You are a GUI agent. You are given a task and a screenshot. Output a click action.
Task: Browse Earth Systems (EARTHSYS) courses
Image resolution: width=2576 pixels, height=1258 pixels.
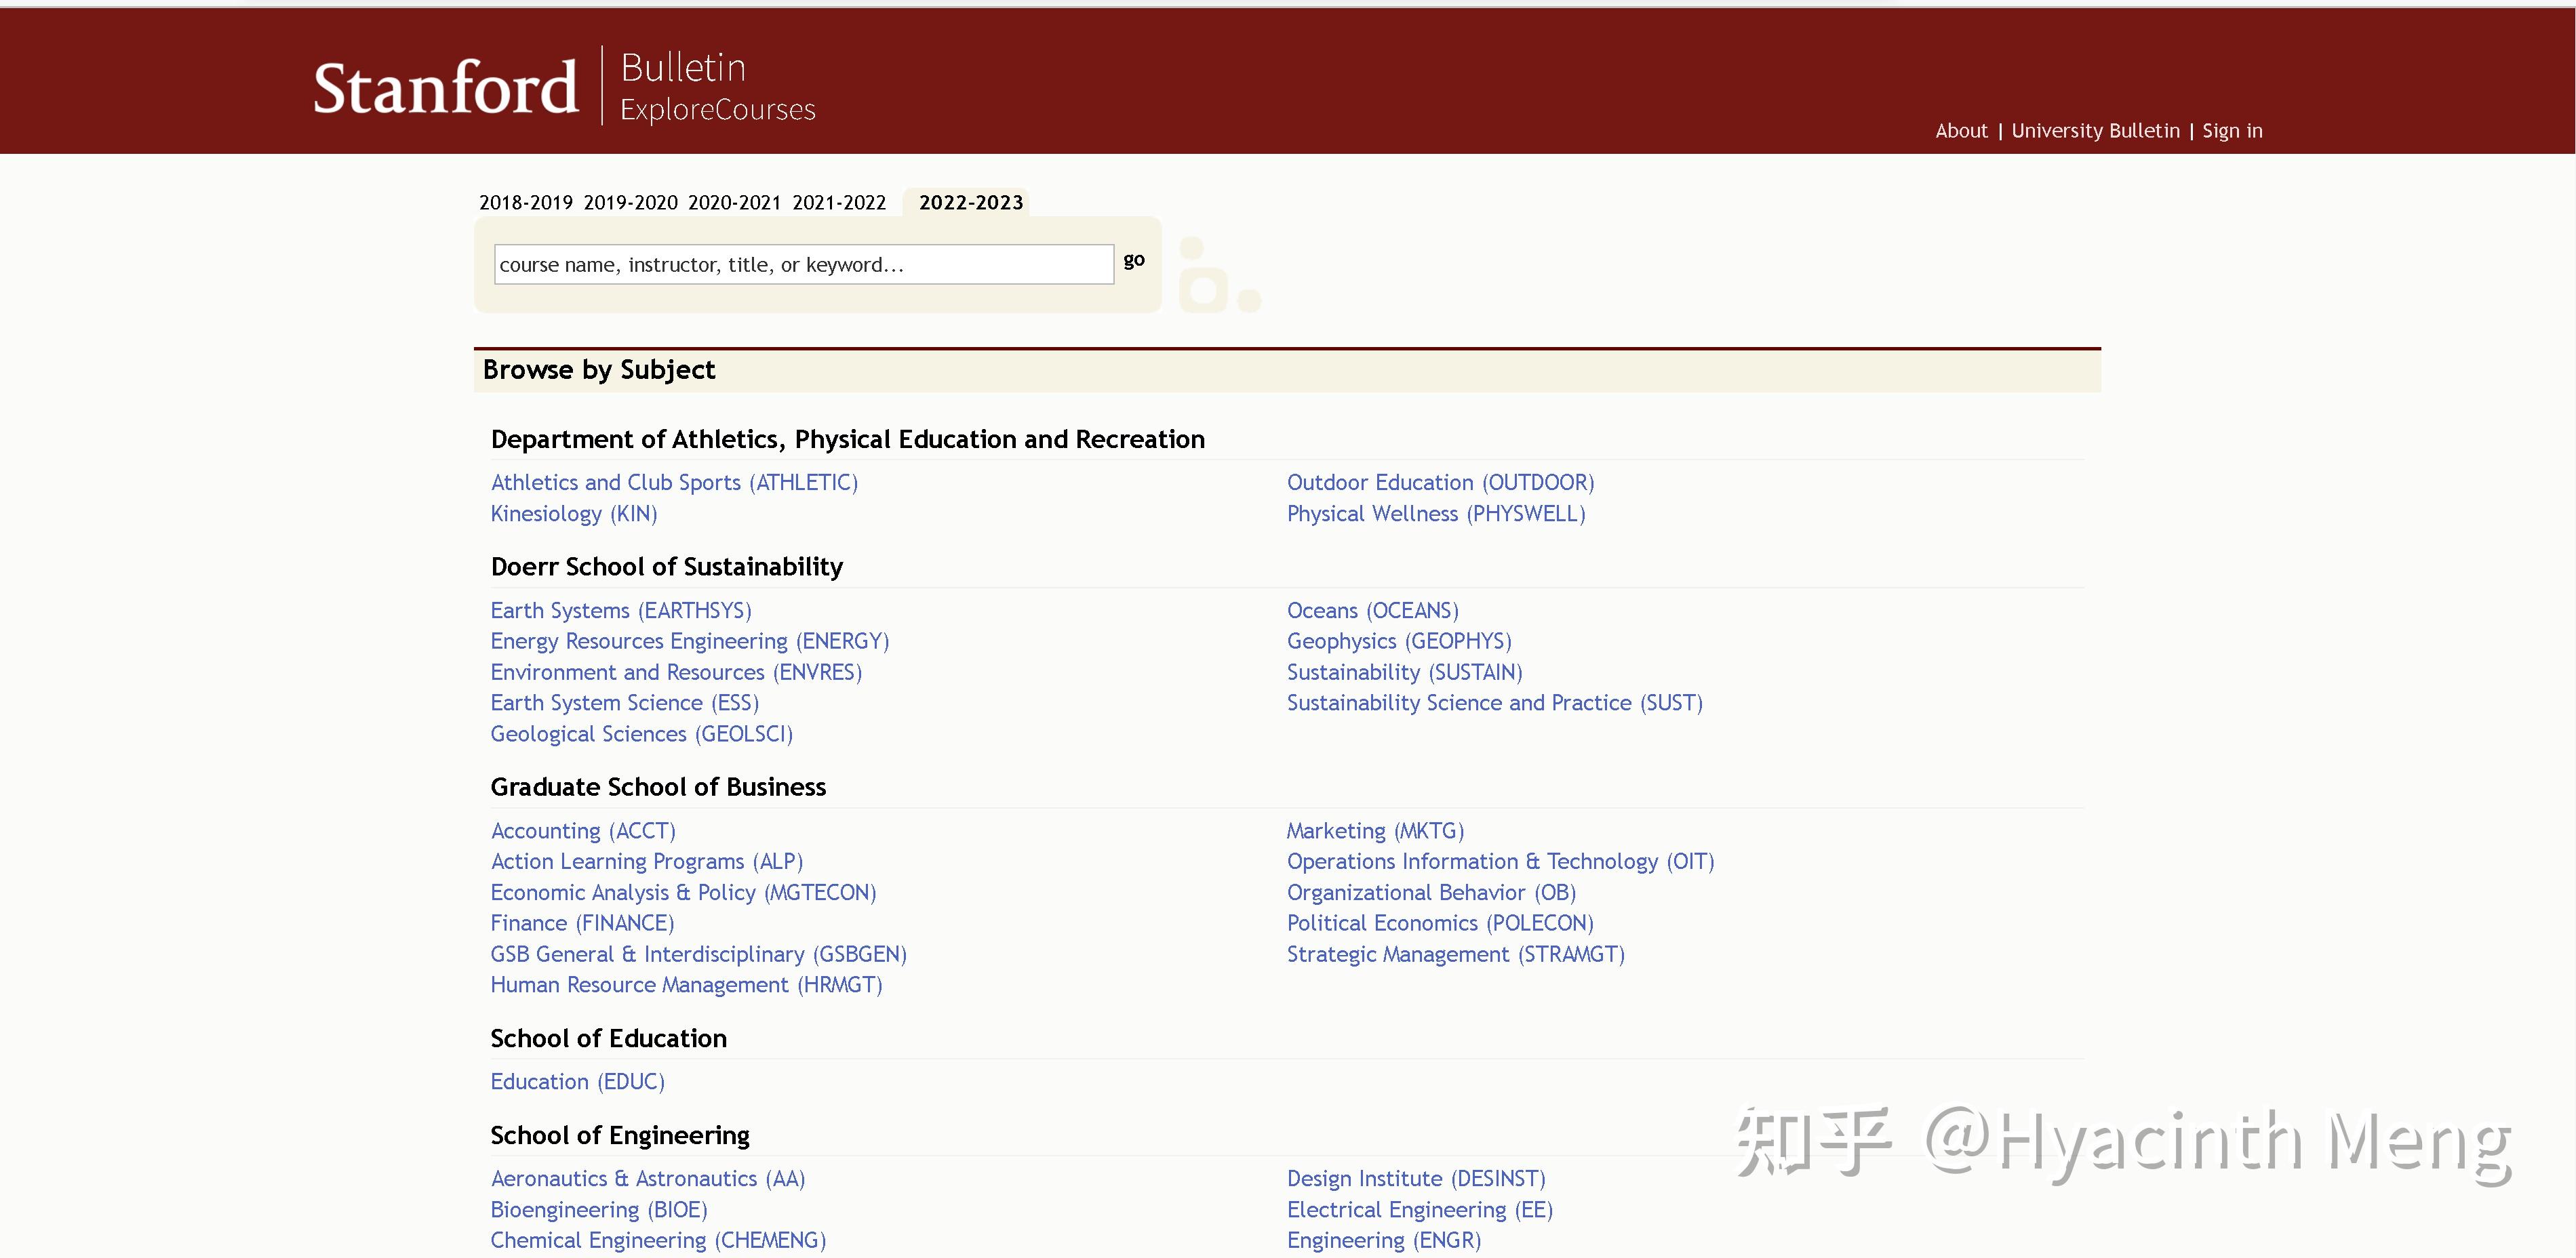tap(620, 611)
